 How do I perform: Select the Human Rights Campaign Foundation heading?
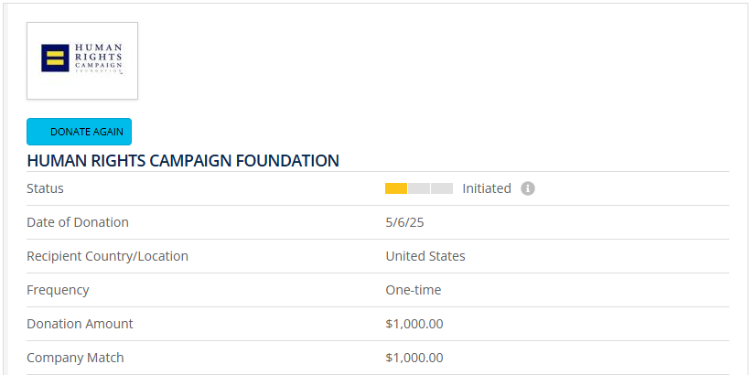(183, 161)
